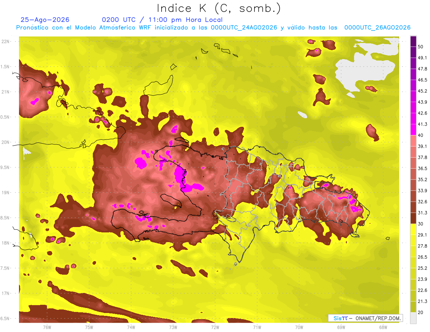The height and width of the screenshot is (332, 430).
Task: Select the olive-yellow colorbar segment between 20 and 21.3
Action: pos(413,307)
